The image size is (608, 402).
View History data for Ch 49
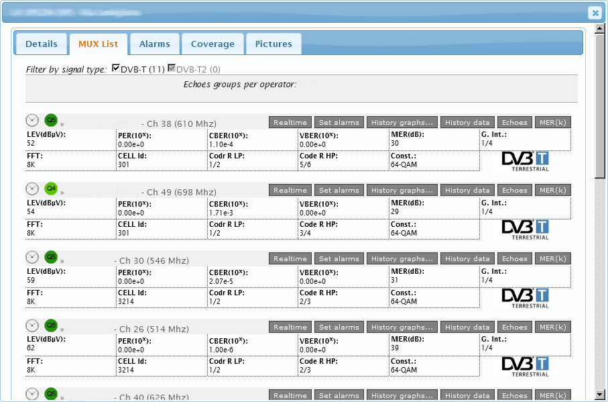tap(467, 190)
